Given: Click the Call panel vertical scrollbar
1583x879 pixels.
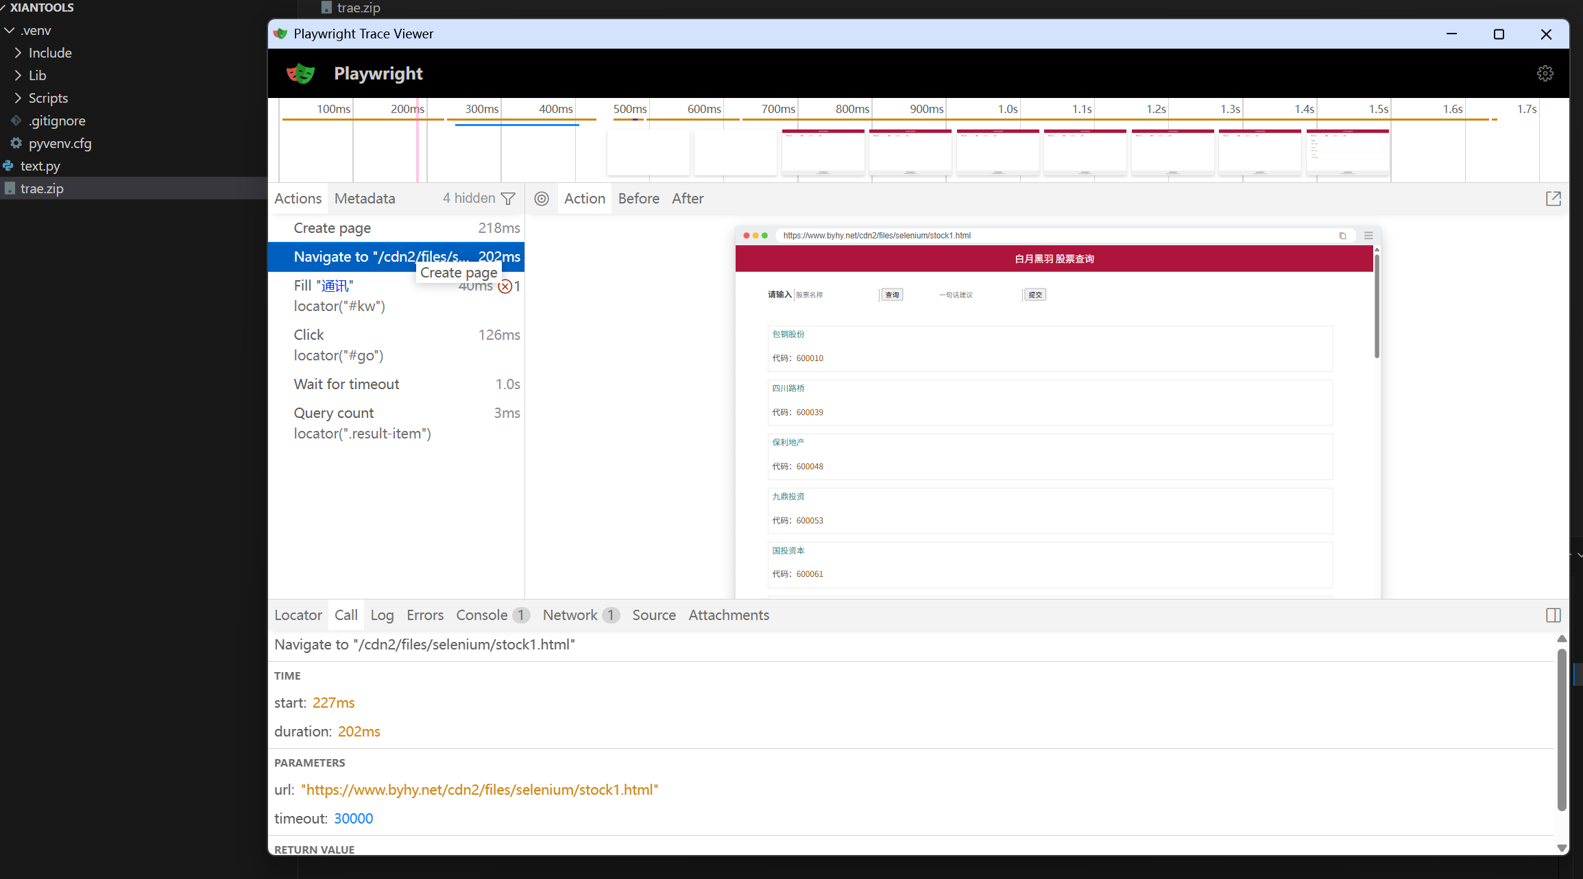Looking at the screenshot, I should click(1561, 730).
